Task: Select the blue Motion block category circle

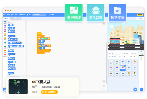Action: (x=5, y=22)
